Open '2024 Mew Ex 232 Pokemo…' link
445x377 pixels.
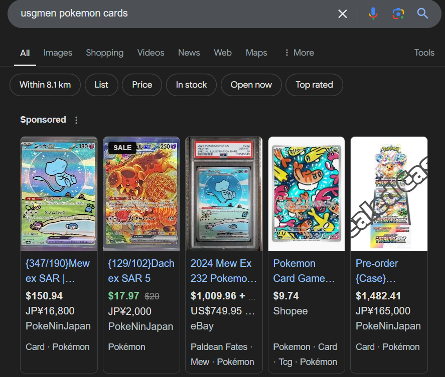(x=223, y=271)
